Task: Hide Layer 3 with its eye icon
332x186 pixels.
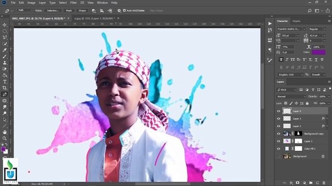Action: [x=279, y=118]
